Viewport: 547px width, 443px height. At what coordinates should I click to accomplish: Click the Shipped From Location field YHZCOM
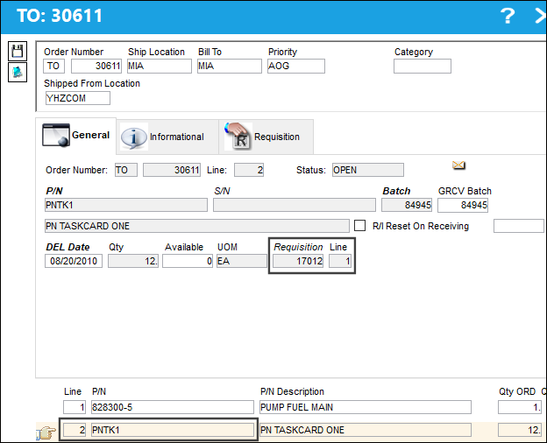pos(78,98)
